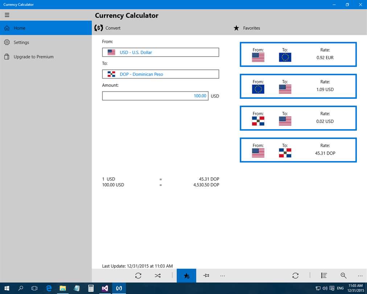The width and height of the screenshot is (367, 294).
Task: Click the 4,530.50 DOP result
Action: [206, 185]
